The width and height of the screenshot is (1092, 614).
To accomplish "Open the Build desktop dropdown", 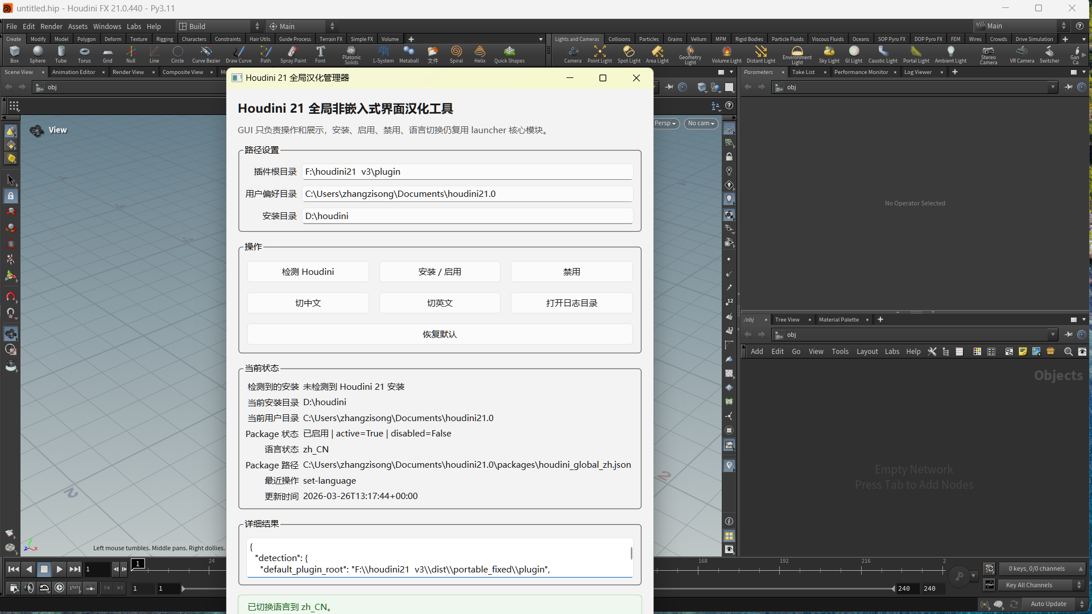I will point(219,26).
